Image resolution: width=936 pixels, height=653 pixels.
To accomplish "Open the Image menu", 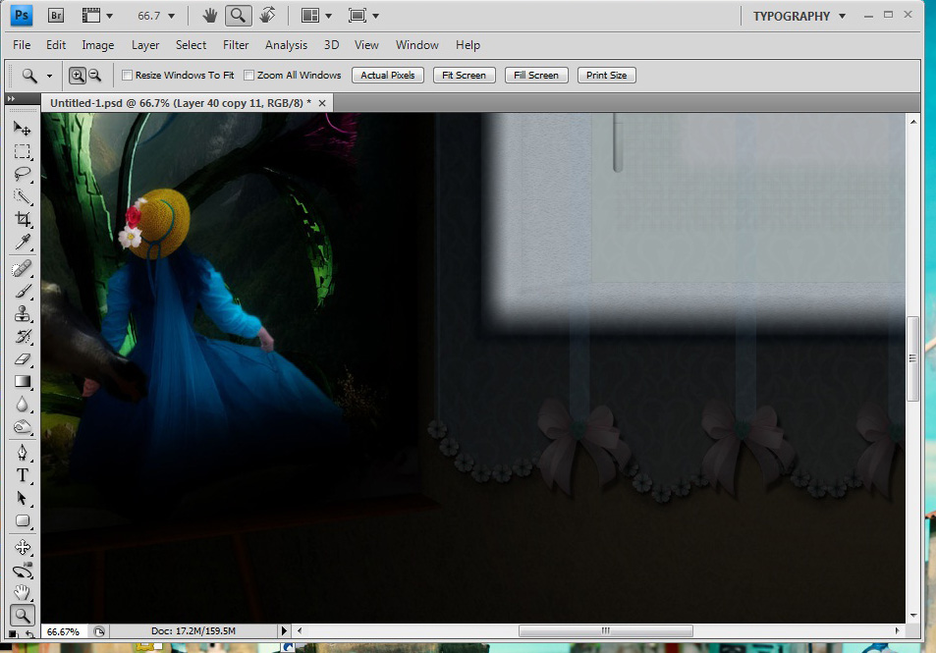I will tap(98, 45).
